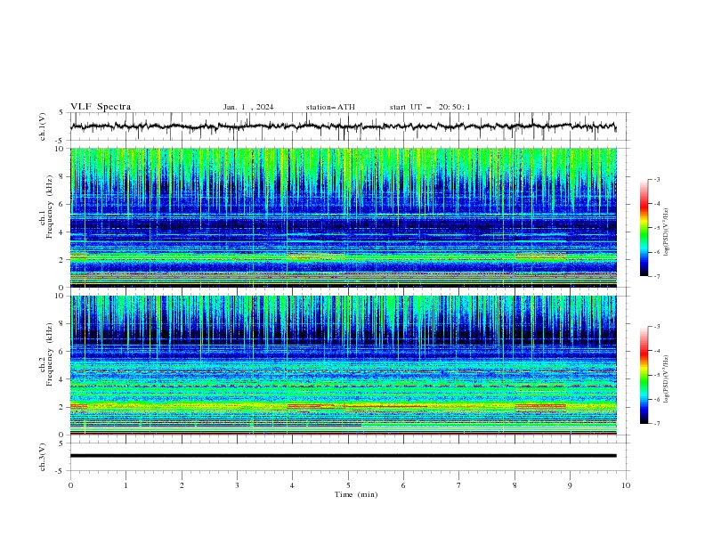Screen dimensions: 705x545
Task: Click the ch.2 colorbar 'log(PSD)(V²/Hz)' label
Action: click(x=667, y=379)
